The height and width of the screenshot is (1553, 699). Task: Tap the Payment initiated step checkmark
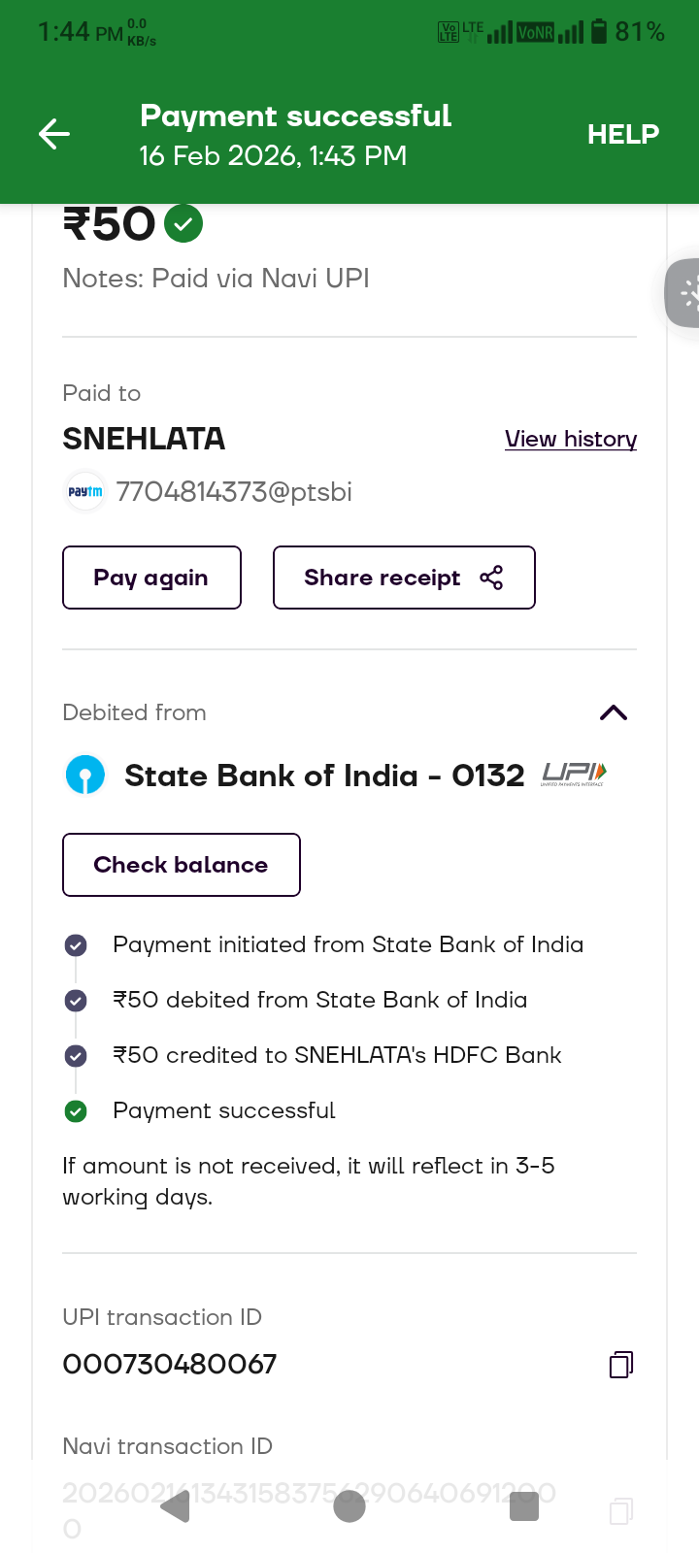coord(76,945)
